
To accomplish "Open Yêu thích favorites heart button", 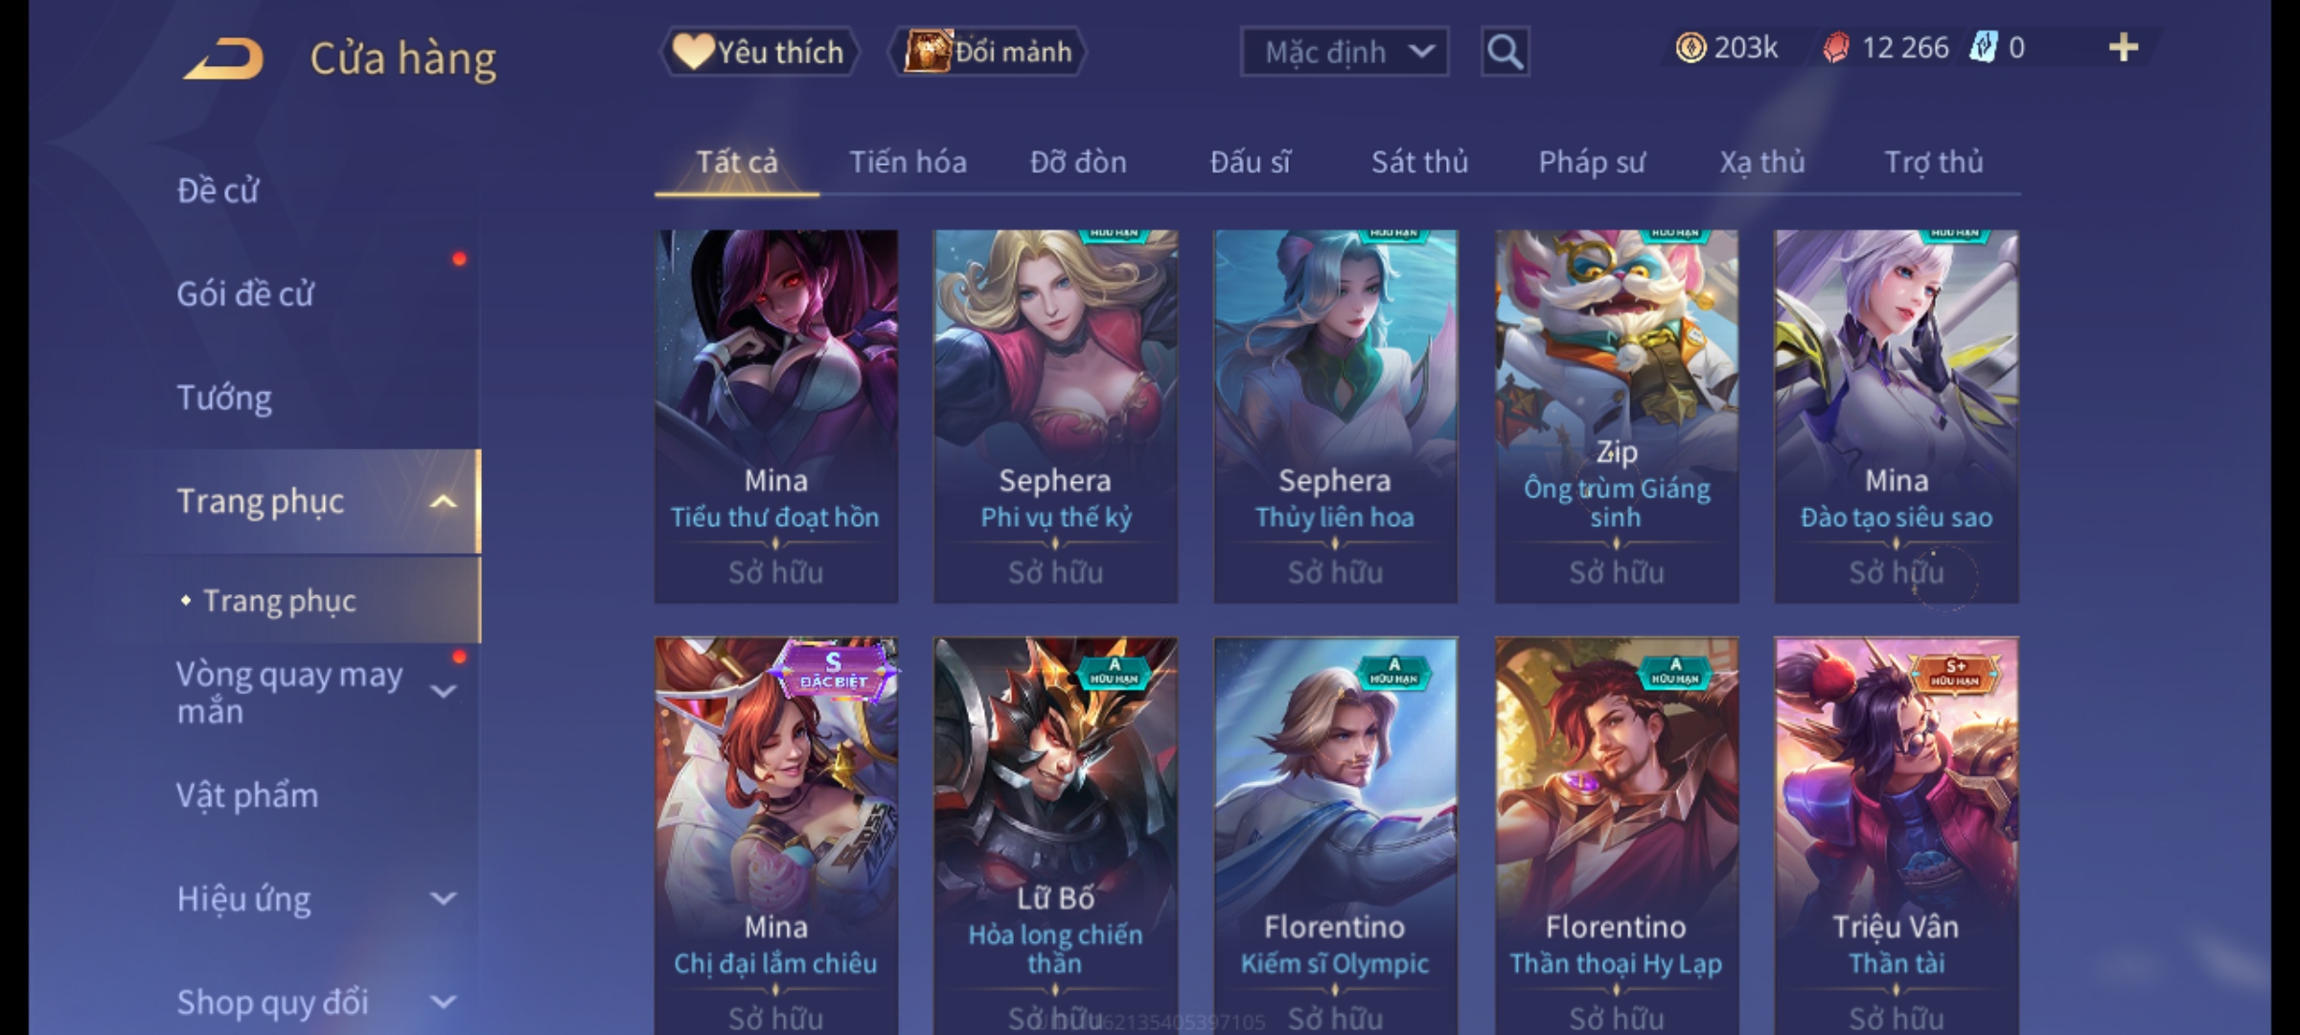I will (759, 52).
